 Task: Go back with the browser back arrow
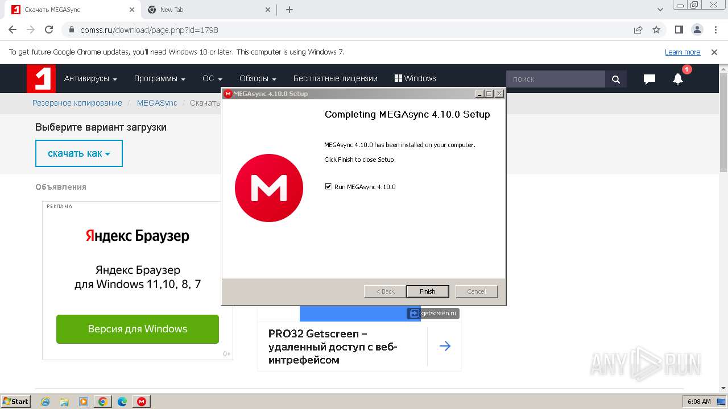[x=13, y=30]
